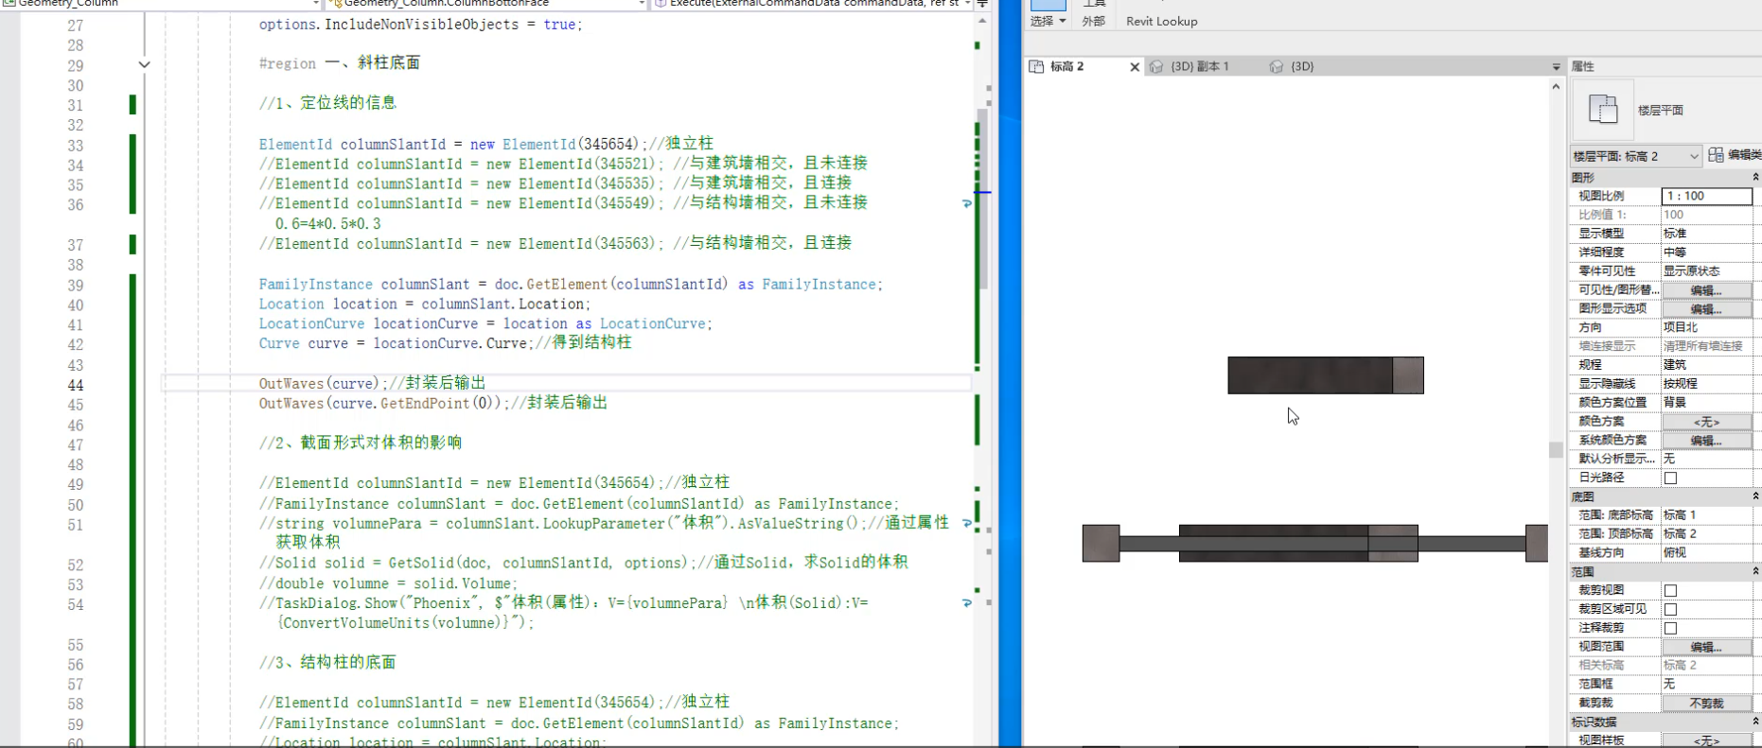This screenshot has height=748, width=1762.
Task: Click 编辑 button for 视图范围 (View Range)
Action: click(x=1706, y=647)
